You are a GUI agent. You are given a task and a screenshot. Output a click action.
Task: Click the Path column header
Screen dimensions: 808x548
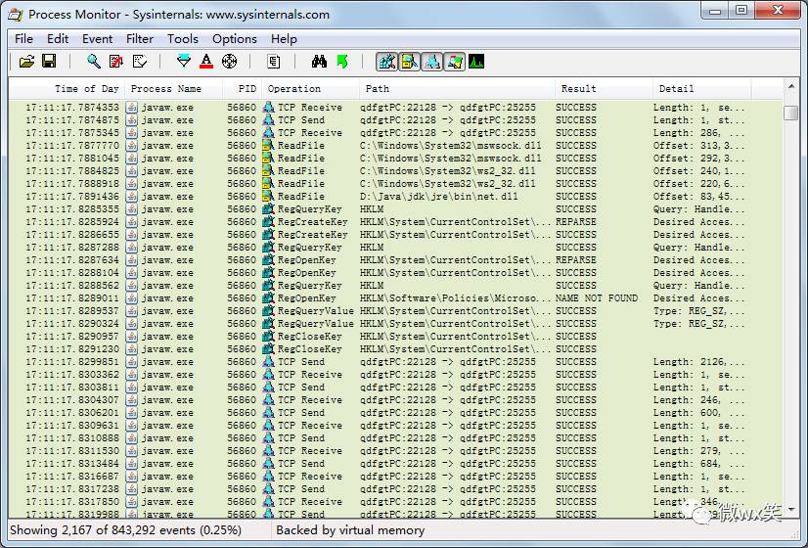(457, 89)
